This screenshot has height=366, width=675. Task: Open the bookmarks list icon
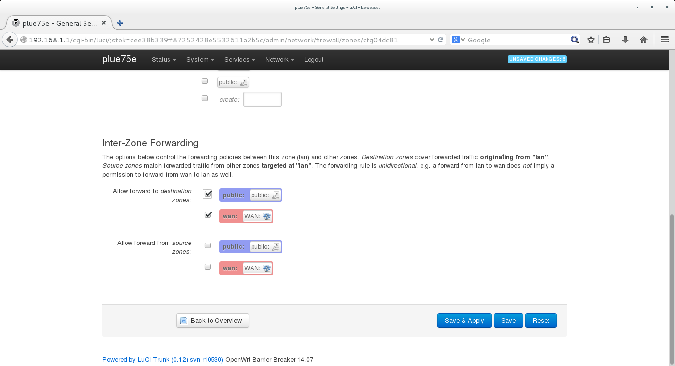coord(607,40)
